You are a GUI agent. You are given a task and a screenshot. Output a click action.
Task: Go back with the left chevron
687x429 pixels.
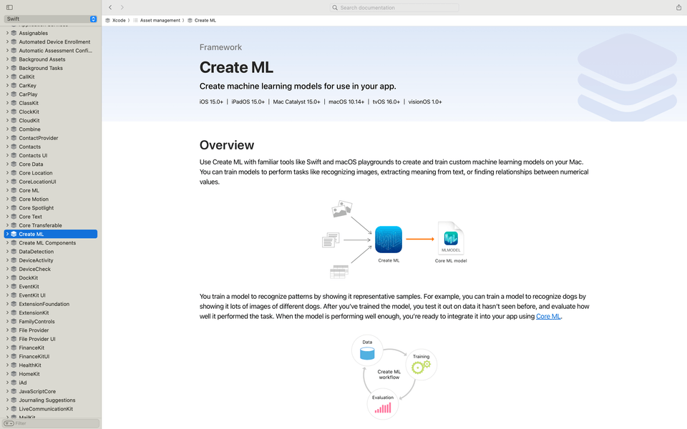pyautogui.click(x=110, y=7)
